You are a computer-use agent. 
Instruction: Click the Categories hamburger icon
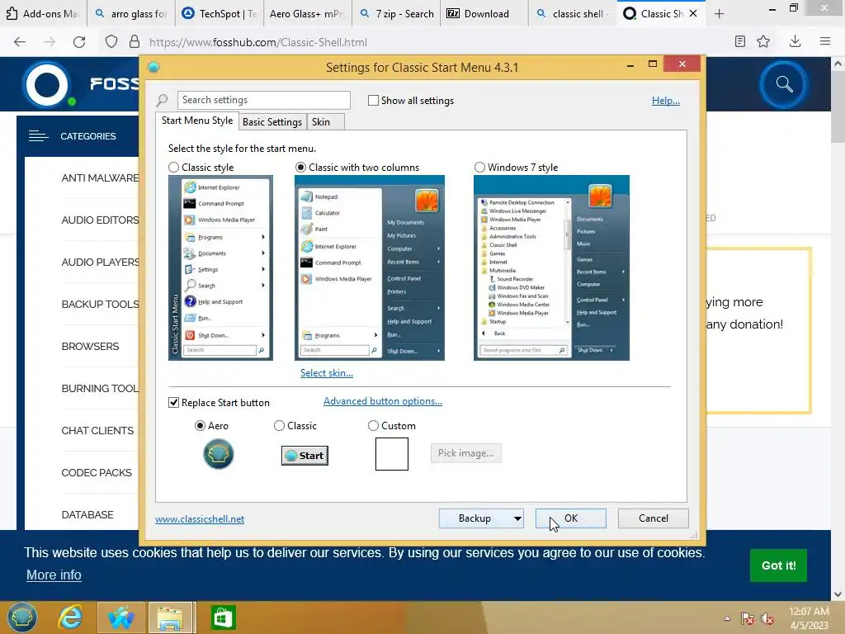pyautogui.click(x=38, y=136)
